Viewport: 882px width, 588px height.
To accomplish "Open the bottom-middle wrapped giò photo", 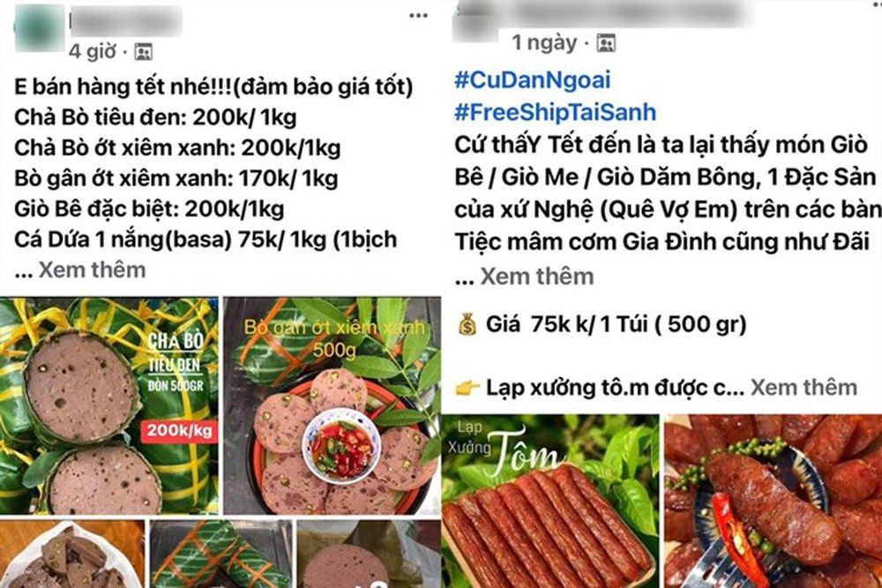I will 221,554.
